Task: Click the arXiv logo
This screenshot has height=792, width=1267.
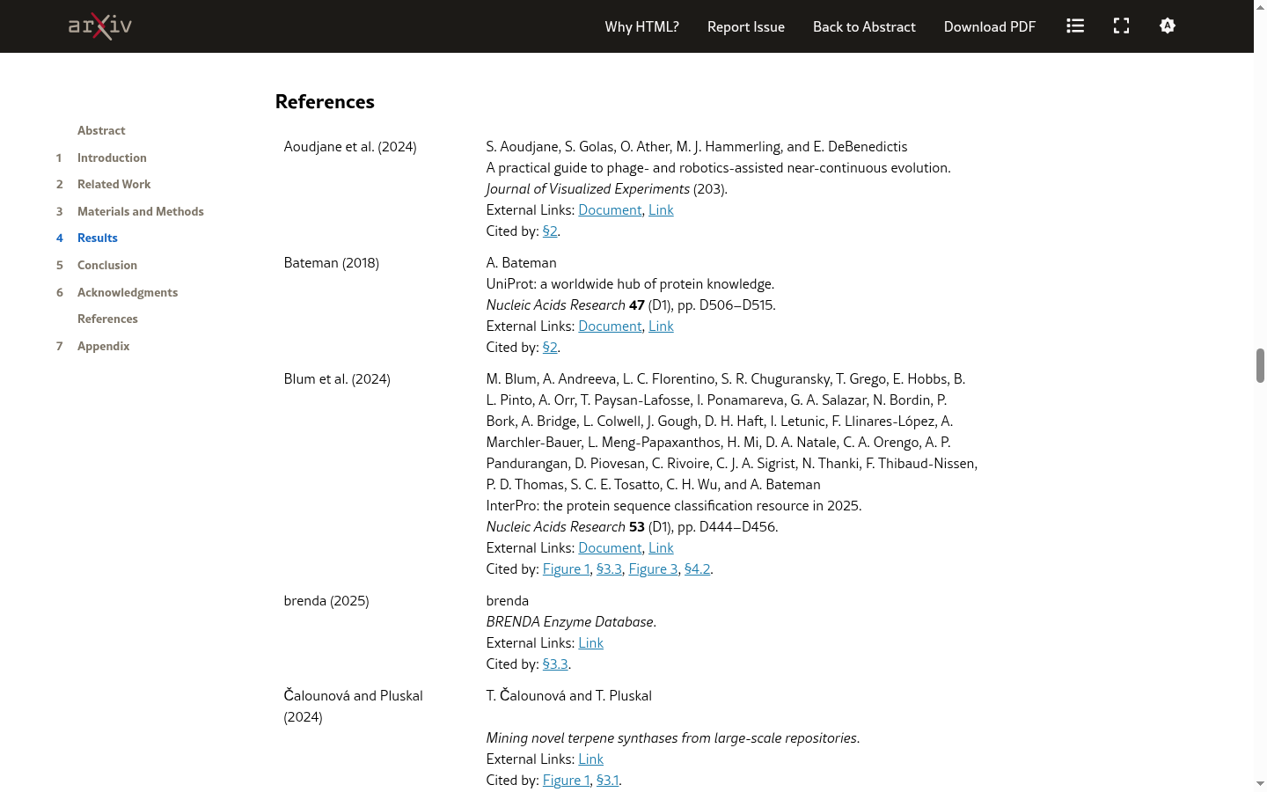Action: 100,26
